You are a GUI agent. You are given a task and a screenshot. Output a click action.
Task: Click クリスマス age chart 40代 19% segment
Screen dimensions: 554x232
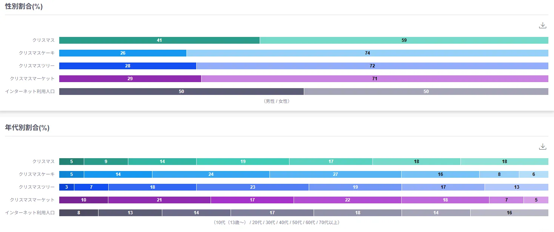(x=243, y=162)
